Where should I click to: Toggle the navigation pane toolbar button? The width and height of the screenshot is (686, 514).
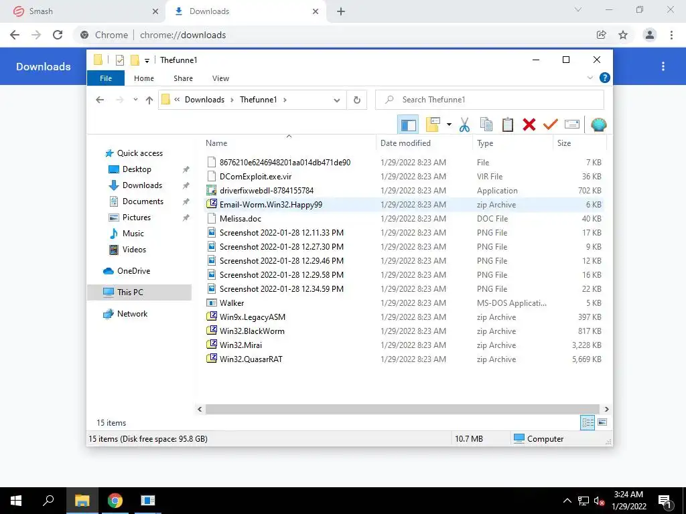408,124
